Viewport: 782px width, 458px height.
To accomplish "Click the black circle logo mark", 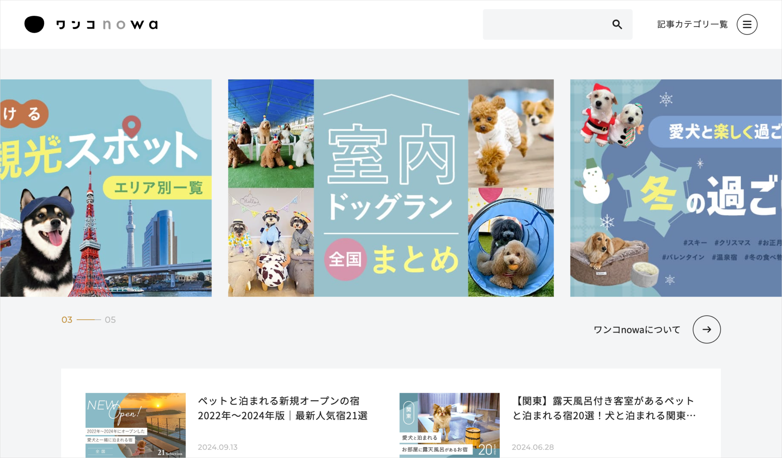I will point(34,24).
